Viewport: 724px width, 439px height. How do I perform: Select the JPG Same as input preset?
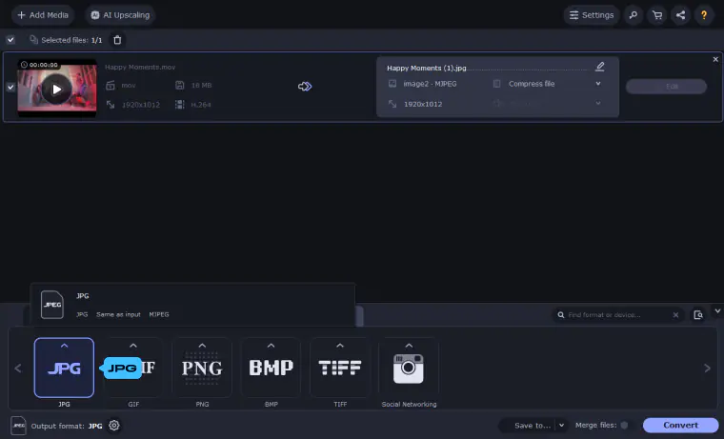pos(193,305)
